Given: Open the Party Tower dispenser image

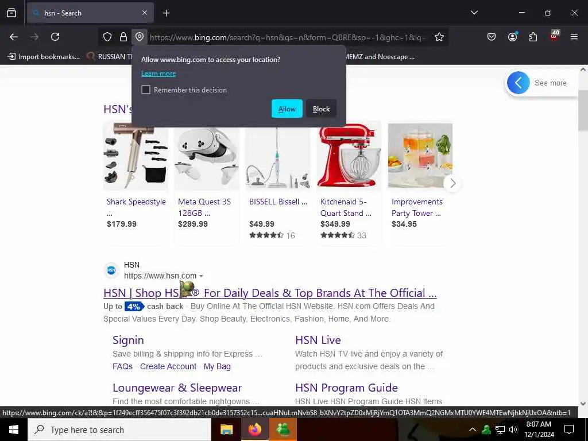Looking at the screenshot, I should [420, 156].
